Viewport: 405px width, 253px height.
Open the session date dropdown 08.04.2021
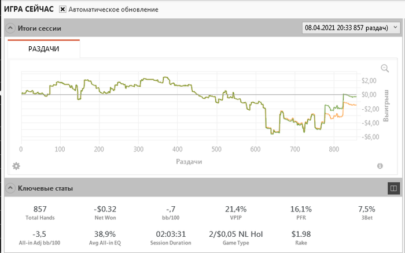point(351,28)
